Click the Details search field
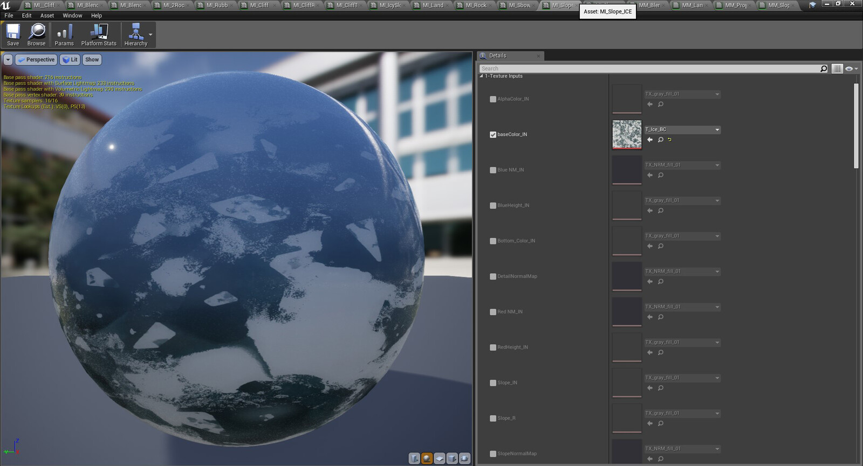The image size is (863, 466). coord(649,68)
